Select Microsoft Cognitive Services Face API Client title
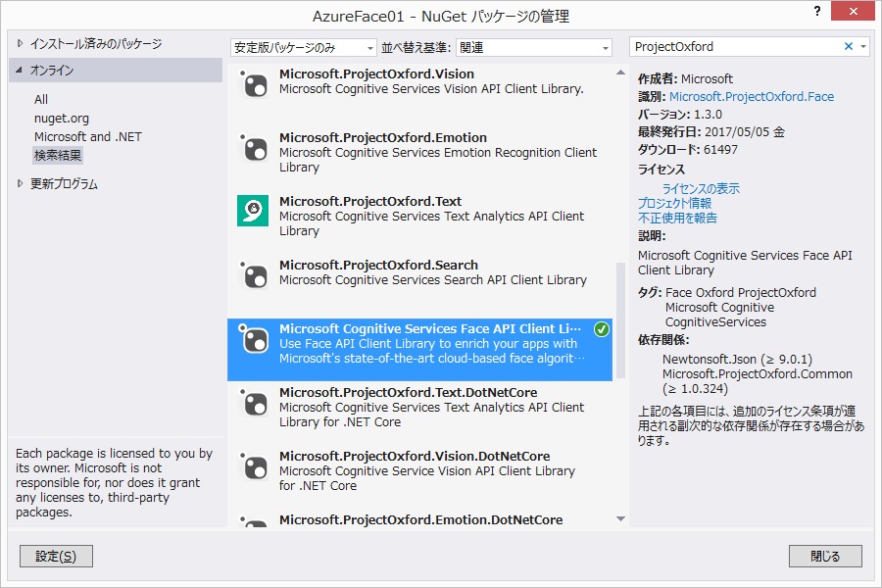 pyautogui.click(x=430, y=328)
